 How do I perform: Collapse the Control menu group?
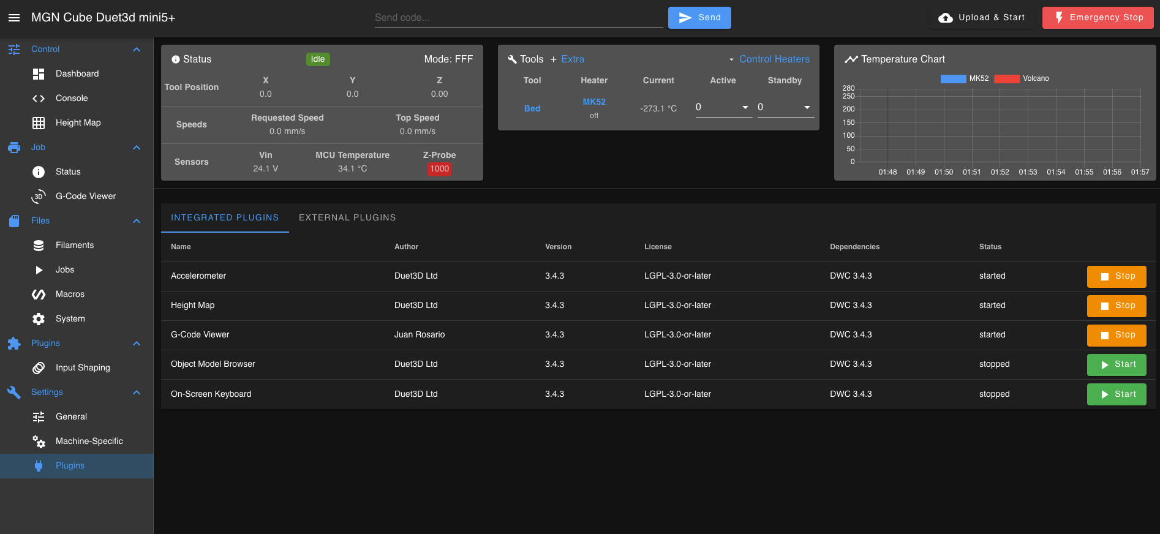[x=137, y=50]
